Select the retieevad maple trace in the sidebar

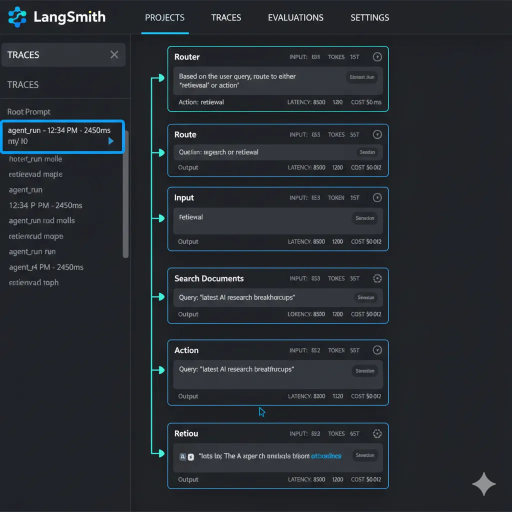click(35, 174)
